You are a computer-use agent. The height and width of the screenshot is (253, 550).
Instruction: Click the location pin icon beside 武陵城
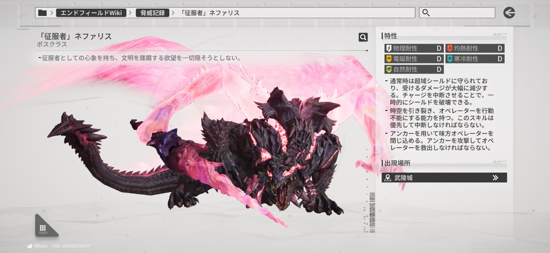click(x=387, y=178)
